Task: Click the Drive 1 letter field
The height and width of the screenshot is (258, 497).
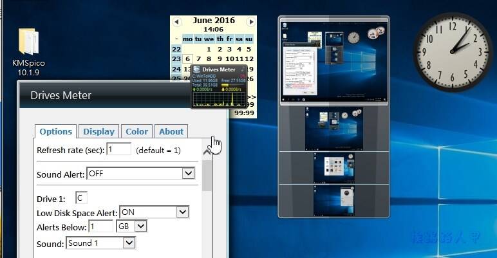Action: [x=81, y=198]
